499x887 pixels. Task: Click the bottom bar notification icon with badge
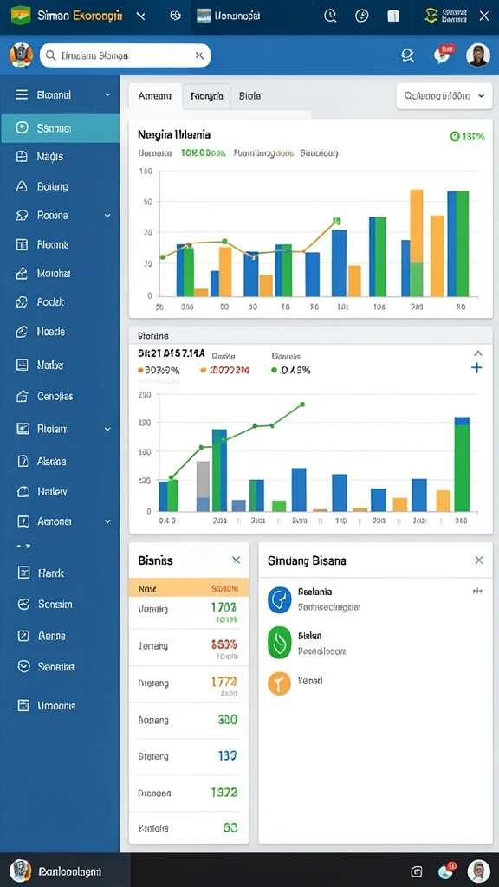click(447, 871)
